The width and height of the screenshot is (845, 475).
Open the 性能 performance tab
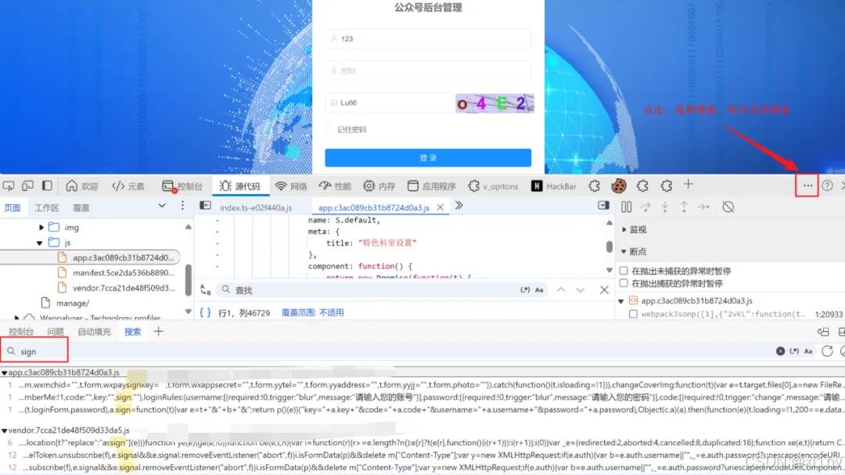[x=335, y=186]
